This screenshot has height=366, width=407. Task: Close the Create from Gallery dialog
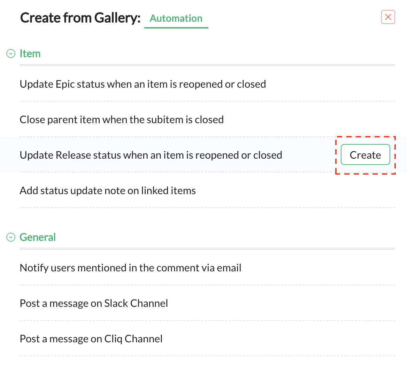coord(388,17)
